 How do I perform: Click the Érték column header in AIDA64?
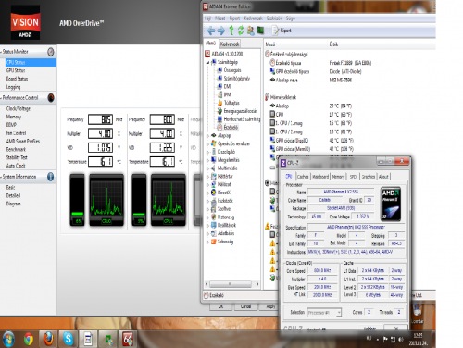pyautogui.click(x=333, y=44)
